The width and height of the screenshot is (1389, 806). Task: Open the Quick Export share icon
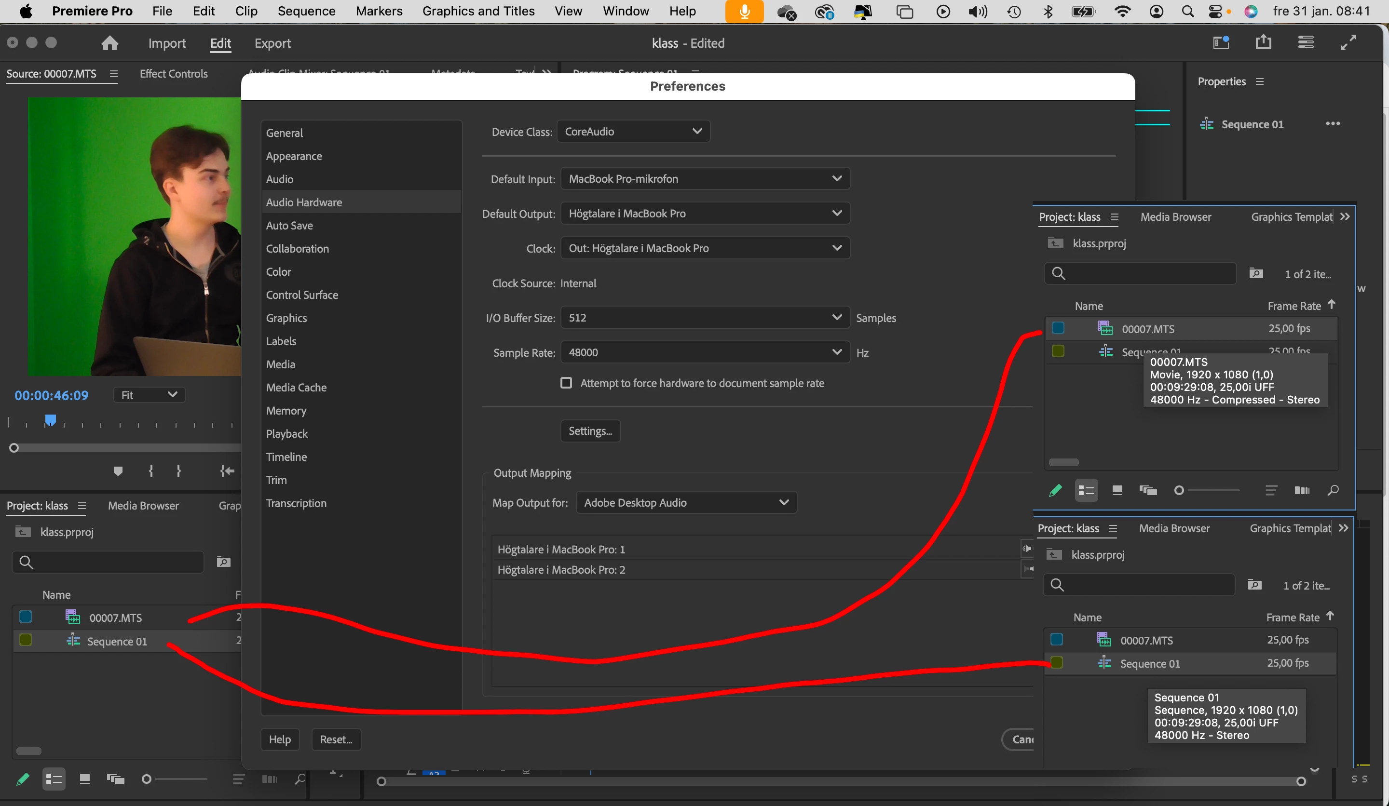1263,42
